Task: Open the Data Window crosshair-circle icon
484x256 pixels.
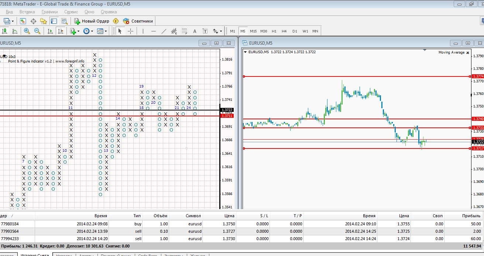Action: pos(33,21)
